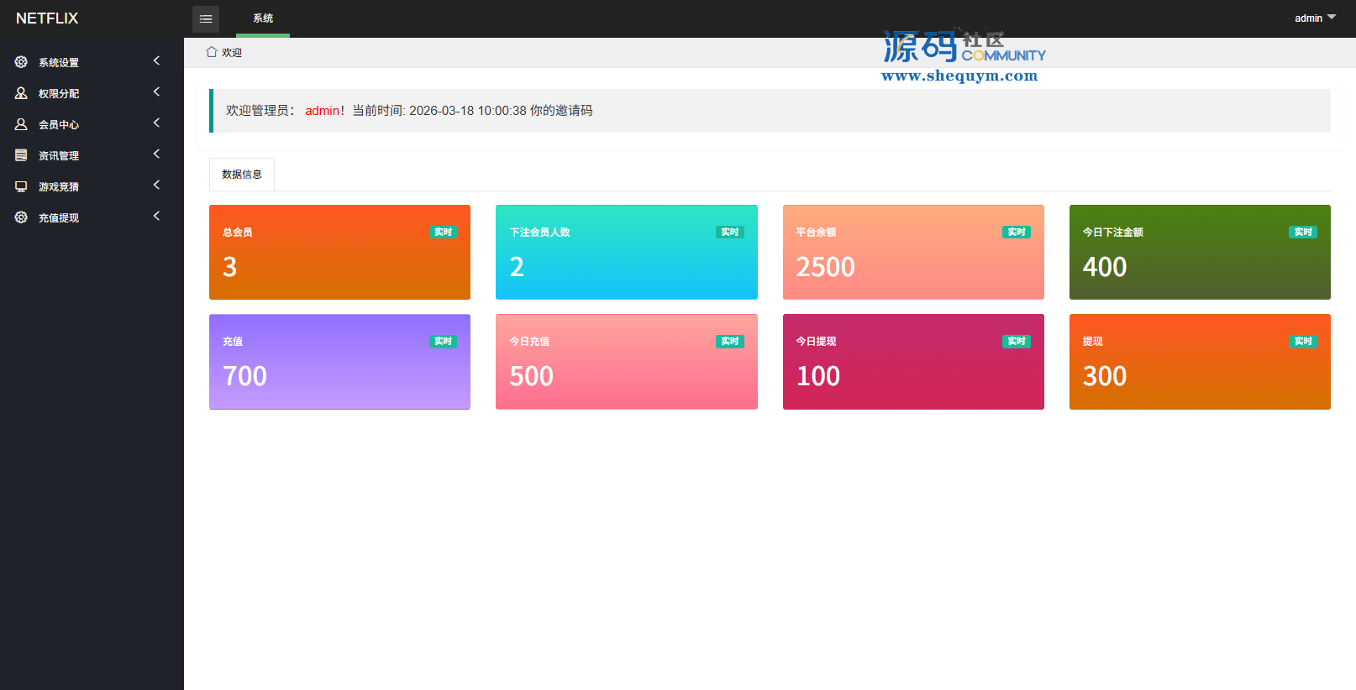Toggle the sidebar hamburger menu icon
The image size is (1356, 690).
[x=206, y=18]
